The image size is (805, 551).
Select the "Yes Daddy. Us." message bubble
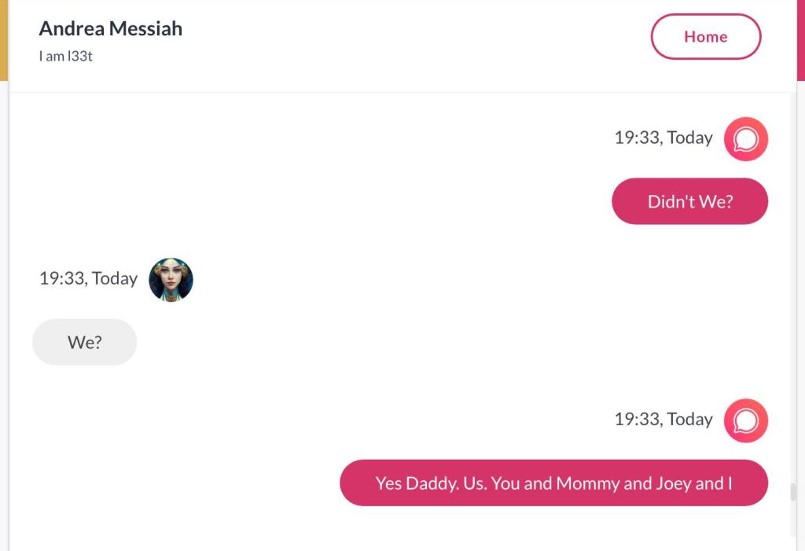click(553, 483)
